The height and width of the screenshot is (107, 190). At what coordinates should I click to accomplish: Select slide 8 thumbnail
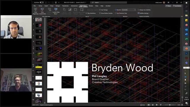tap(39, 54)
